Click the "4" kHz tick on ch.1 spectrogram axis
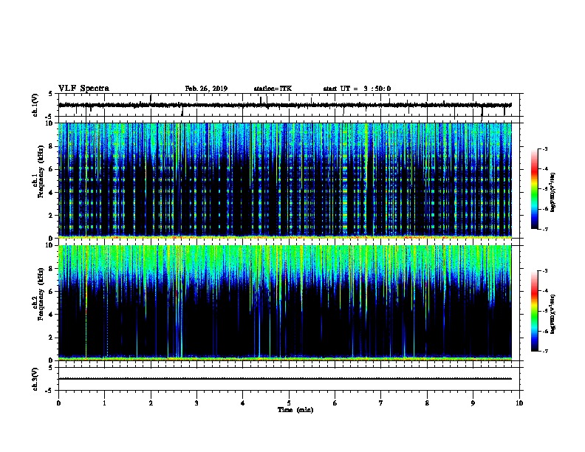This screenshot has width=585, height=452. 51,193
